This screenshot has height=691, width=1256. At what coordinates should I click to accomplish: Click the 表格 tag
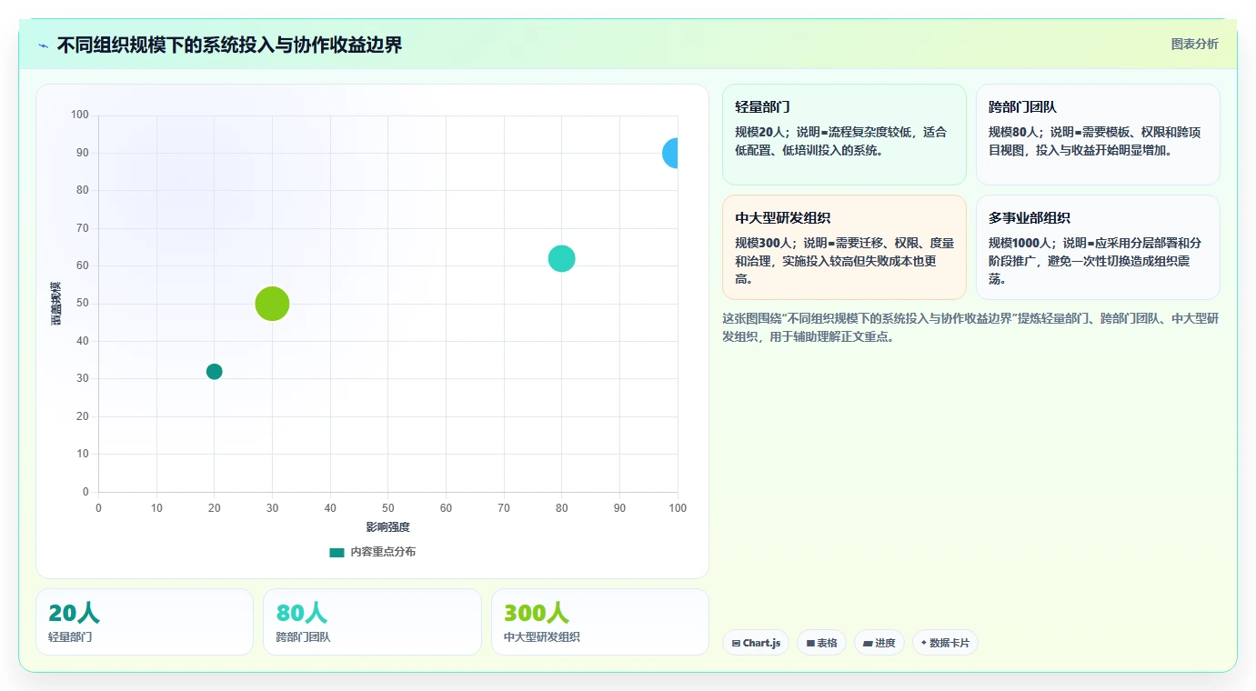click(821, 643)
